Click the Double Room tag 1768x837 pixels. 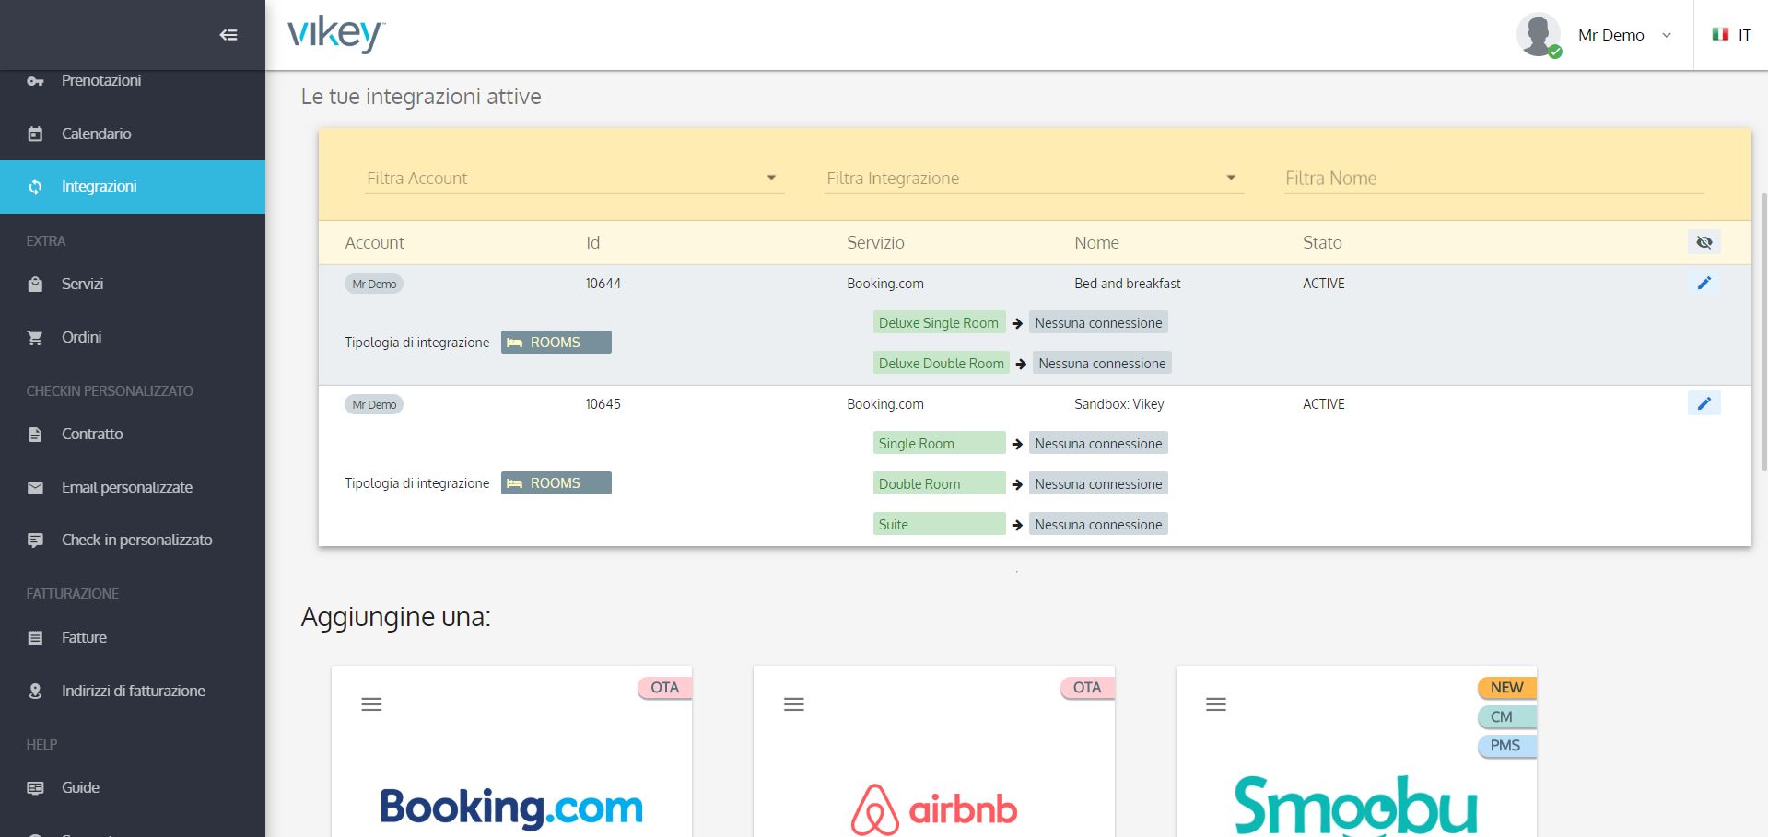pyautogui.click(x=939, y=484)
